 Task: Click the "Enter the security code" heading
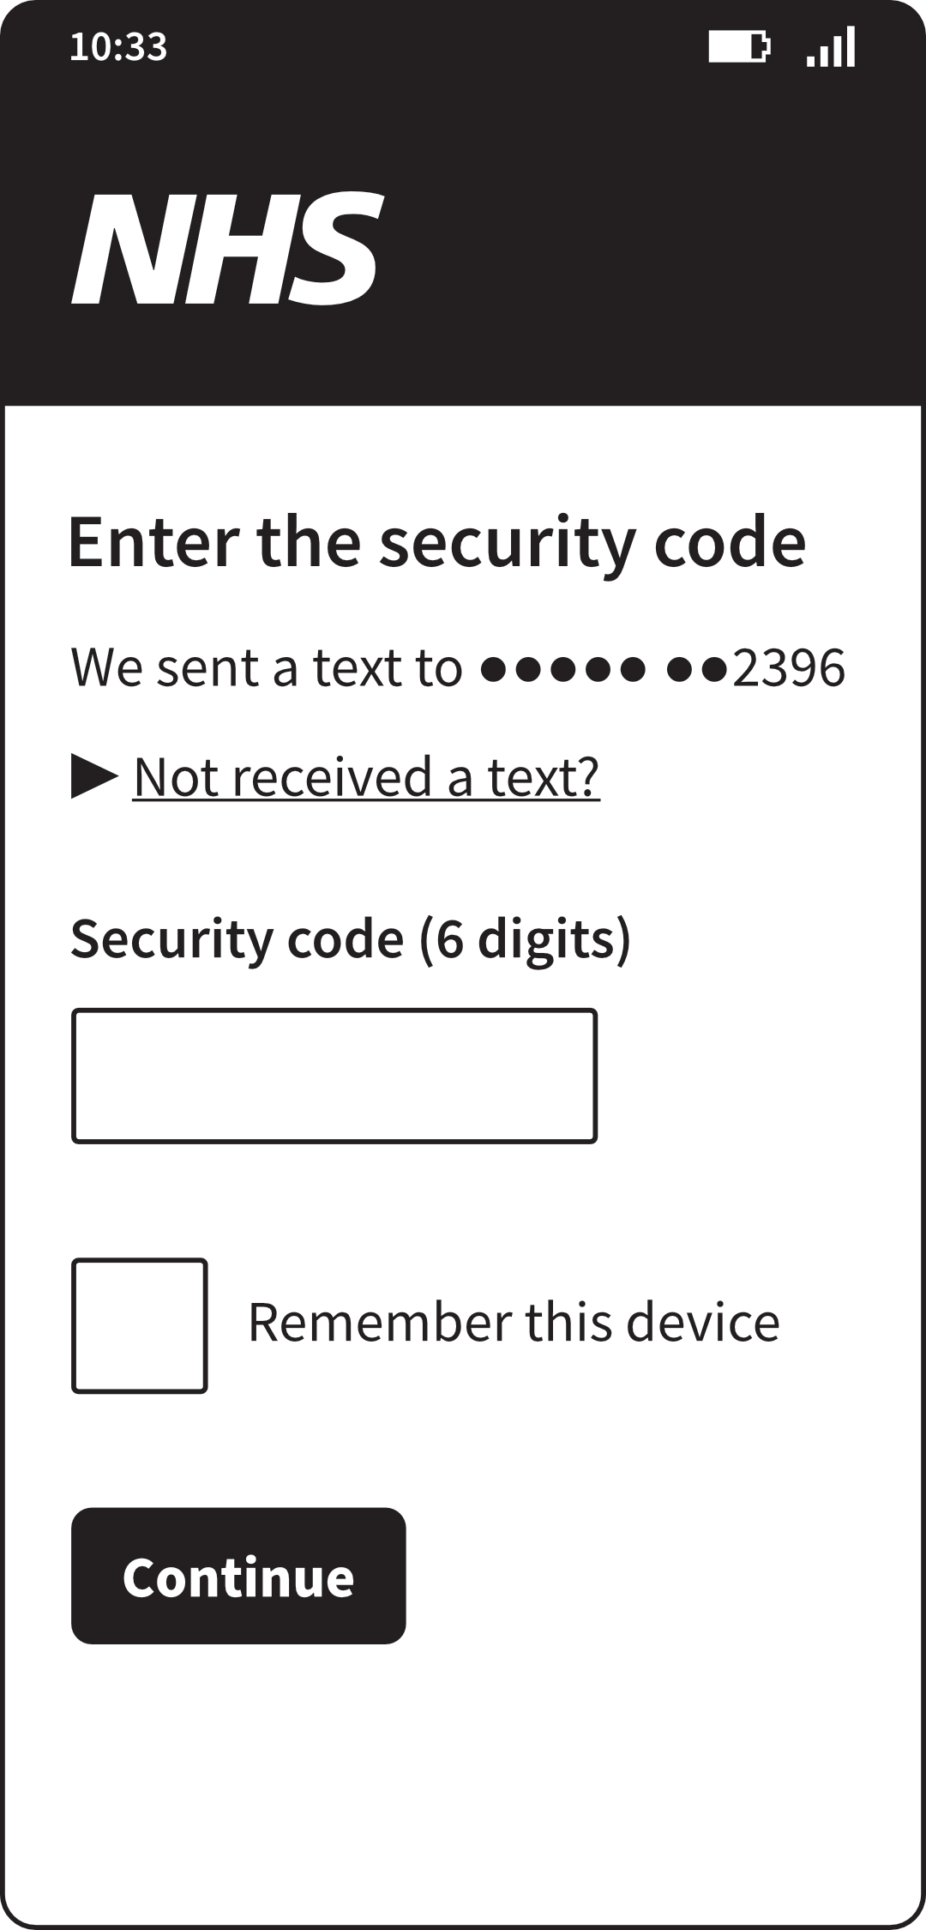(436, 542)
